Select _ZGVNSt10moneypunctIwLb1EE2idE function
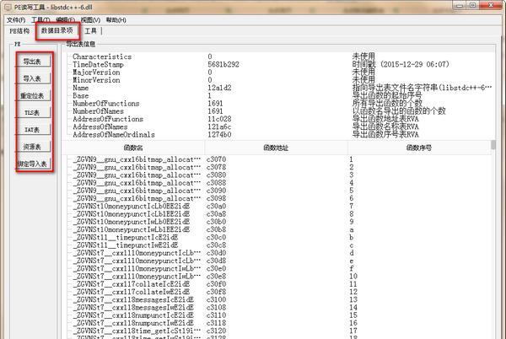The height and width of the screenshot is (339, 506). 132,229
